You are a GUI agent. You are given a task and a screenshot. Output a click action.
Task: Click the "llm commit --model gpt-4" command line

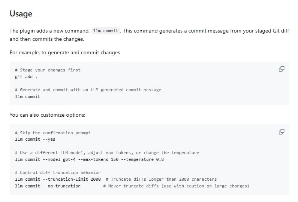point(89,159)
